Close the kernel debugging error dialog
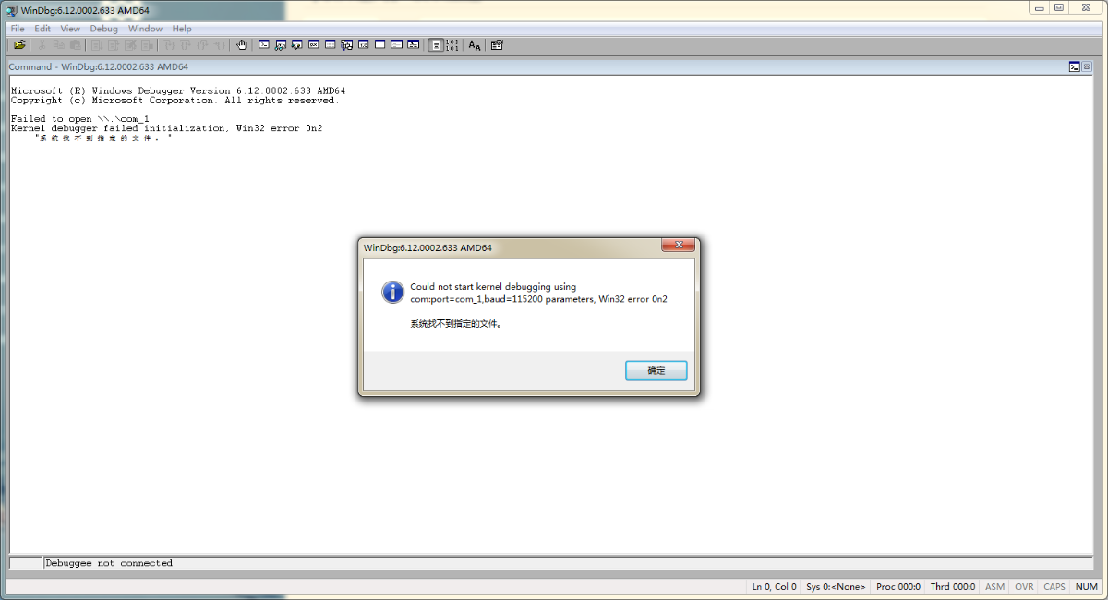 pos(679,246)
